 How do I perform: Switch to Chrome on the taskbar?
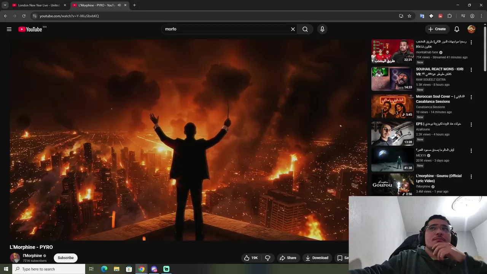click(x=142, y=269)
